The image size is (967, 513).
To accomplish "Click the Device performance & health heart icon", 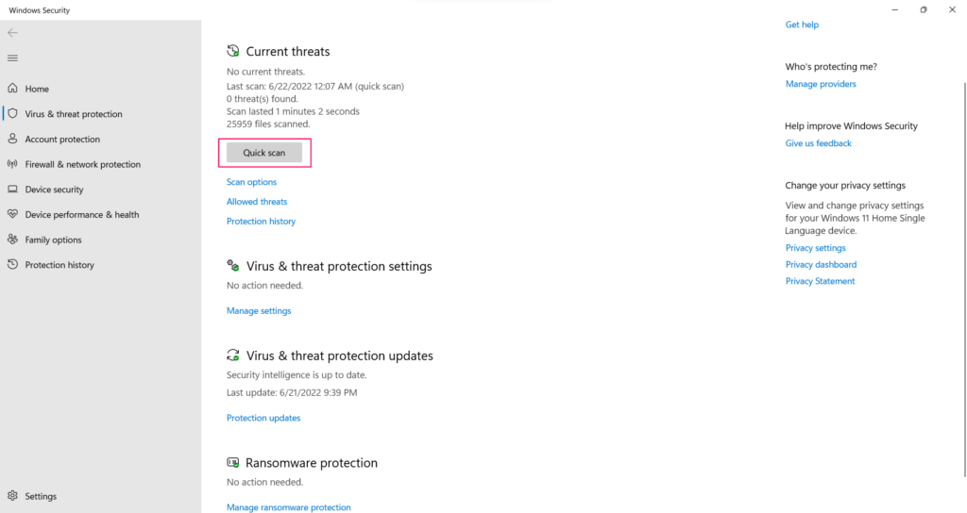I will [x=12, y=214].
